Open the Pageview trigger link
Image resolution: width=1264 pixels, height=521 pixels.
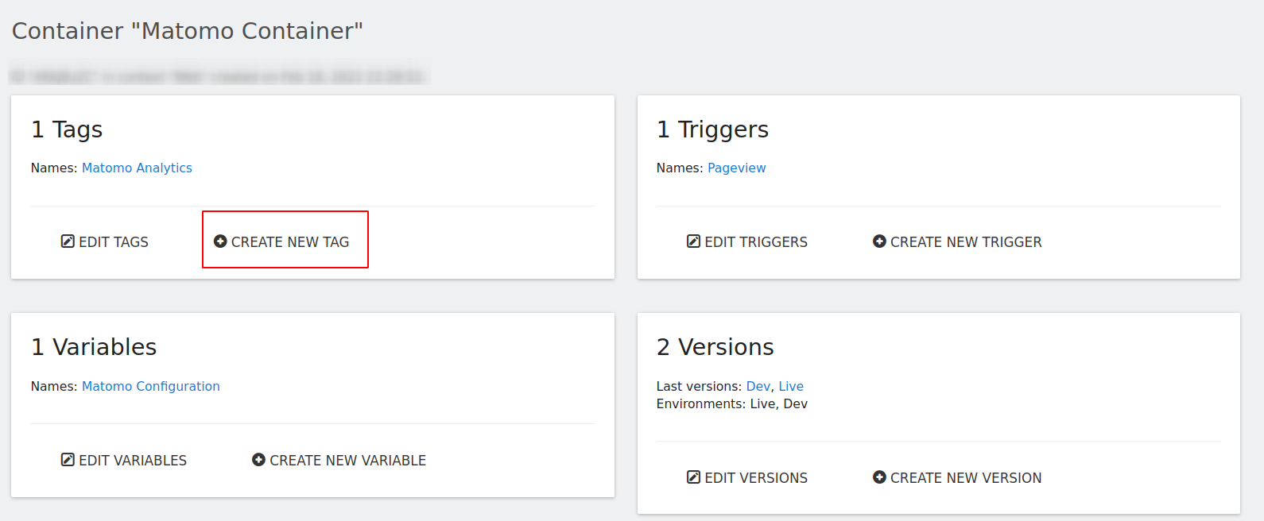[x=736, y=168]
